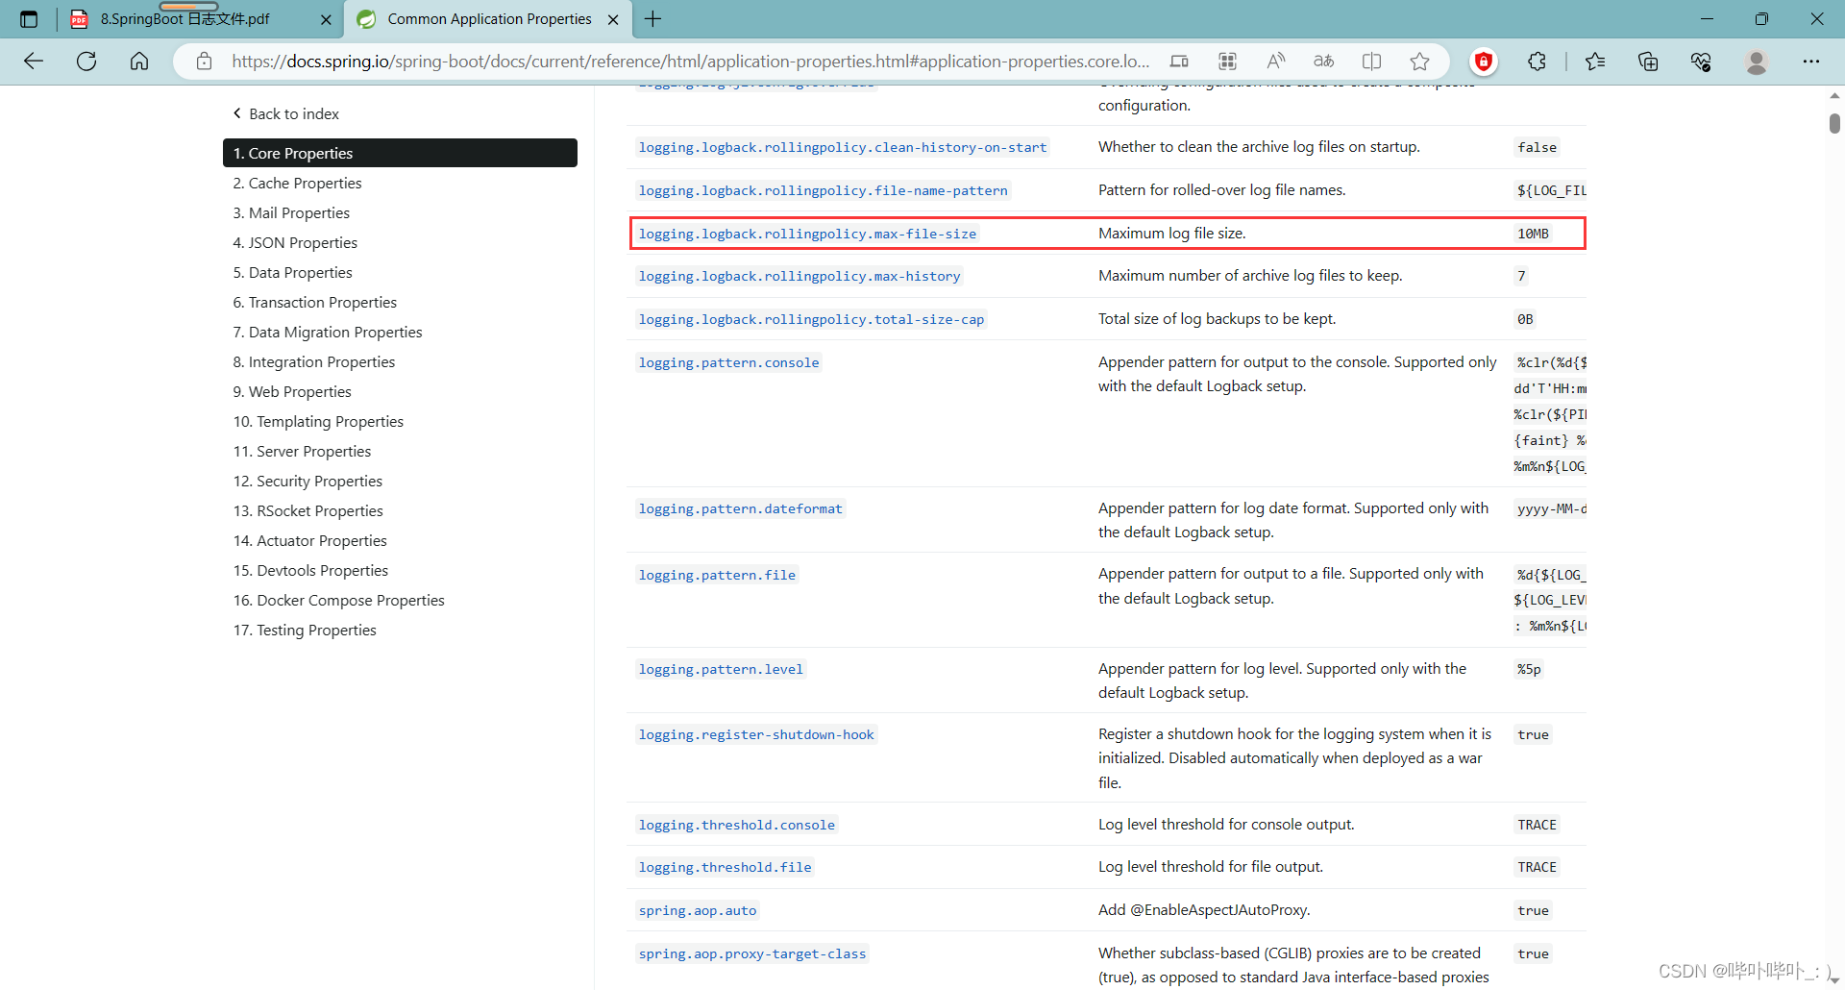Open 16. Docker Compose Properties
The image size is (1845, 990).
point(338,600)
